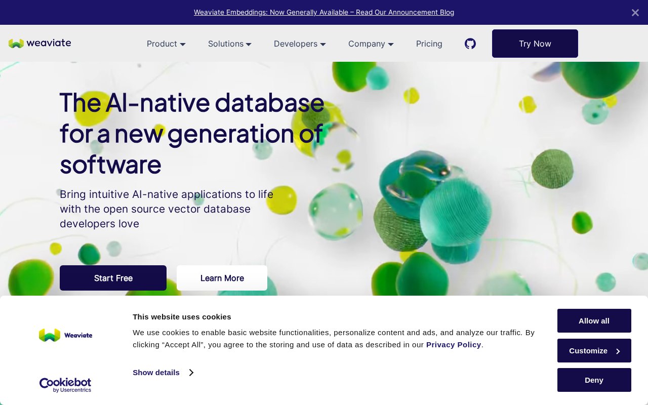Click the Weaviate logo in navbar
The width and height of the screenshot is (648, 405).
(x=39, y=44)
